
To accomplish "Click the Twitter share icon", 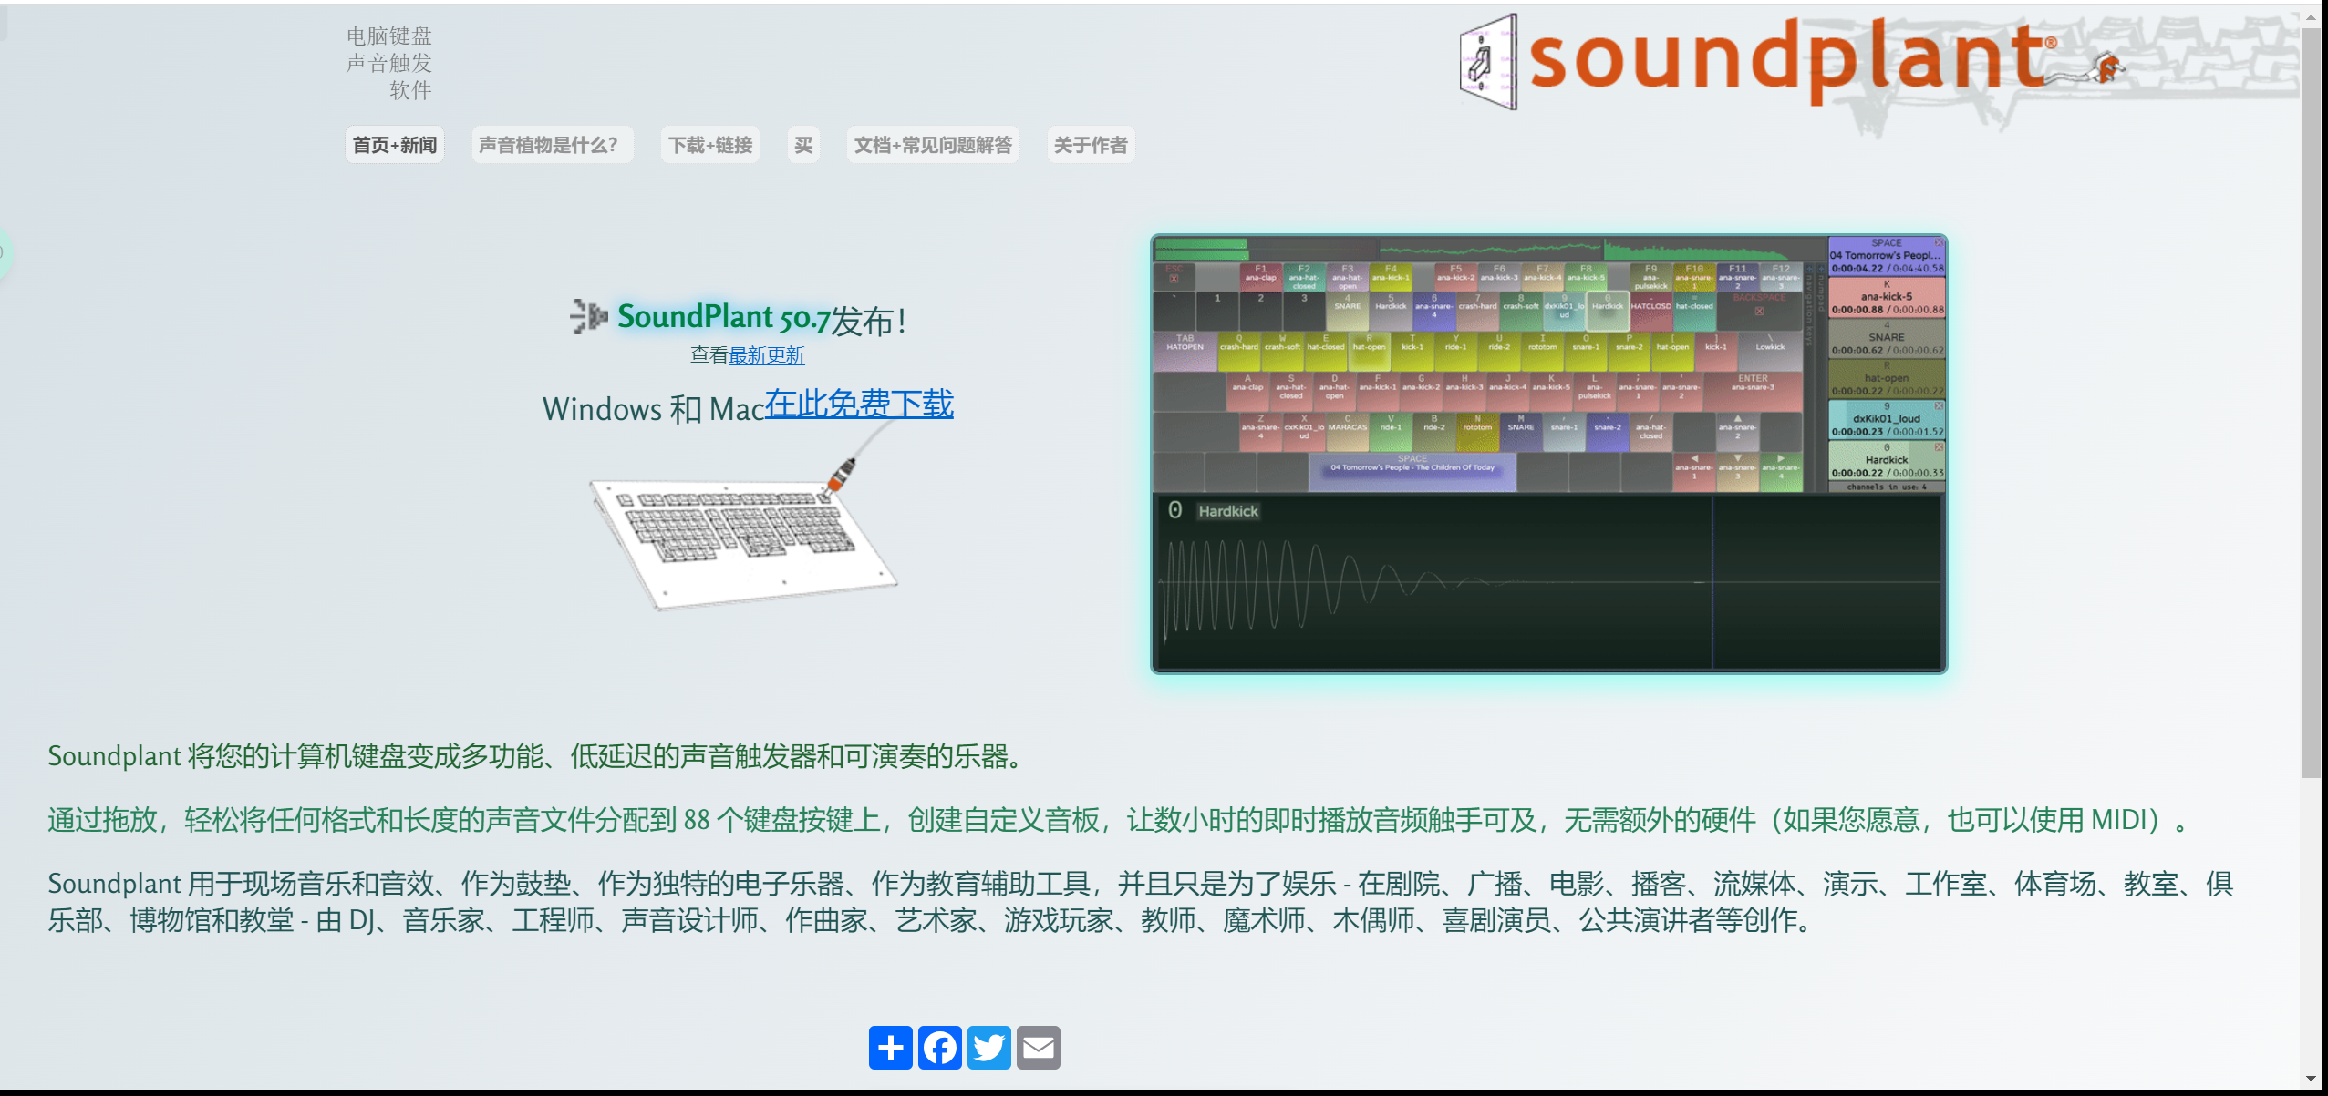I will pos(988,1048).
